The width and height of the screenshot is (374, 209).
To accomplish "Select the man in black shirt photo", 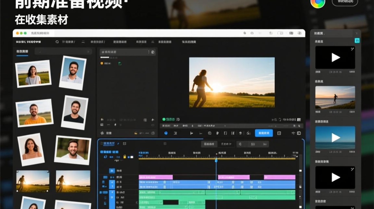I will click(x=75, y=113).
